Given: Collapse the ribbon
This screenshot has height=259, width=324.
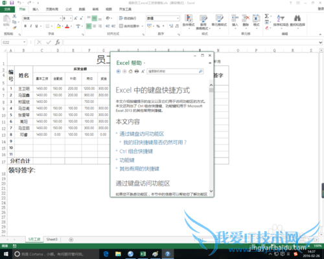Looking at the screenshot, I should tap(320, 34).
